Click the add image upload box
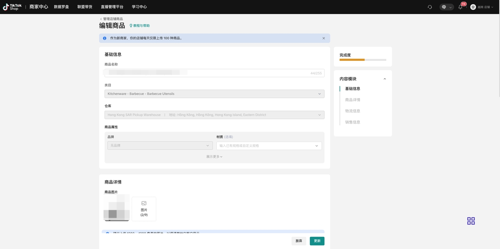This screenshot has height=249, width=500. (144, 209)
